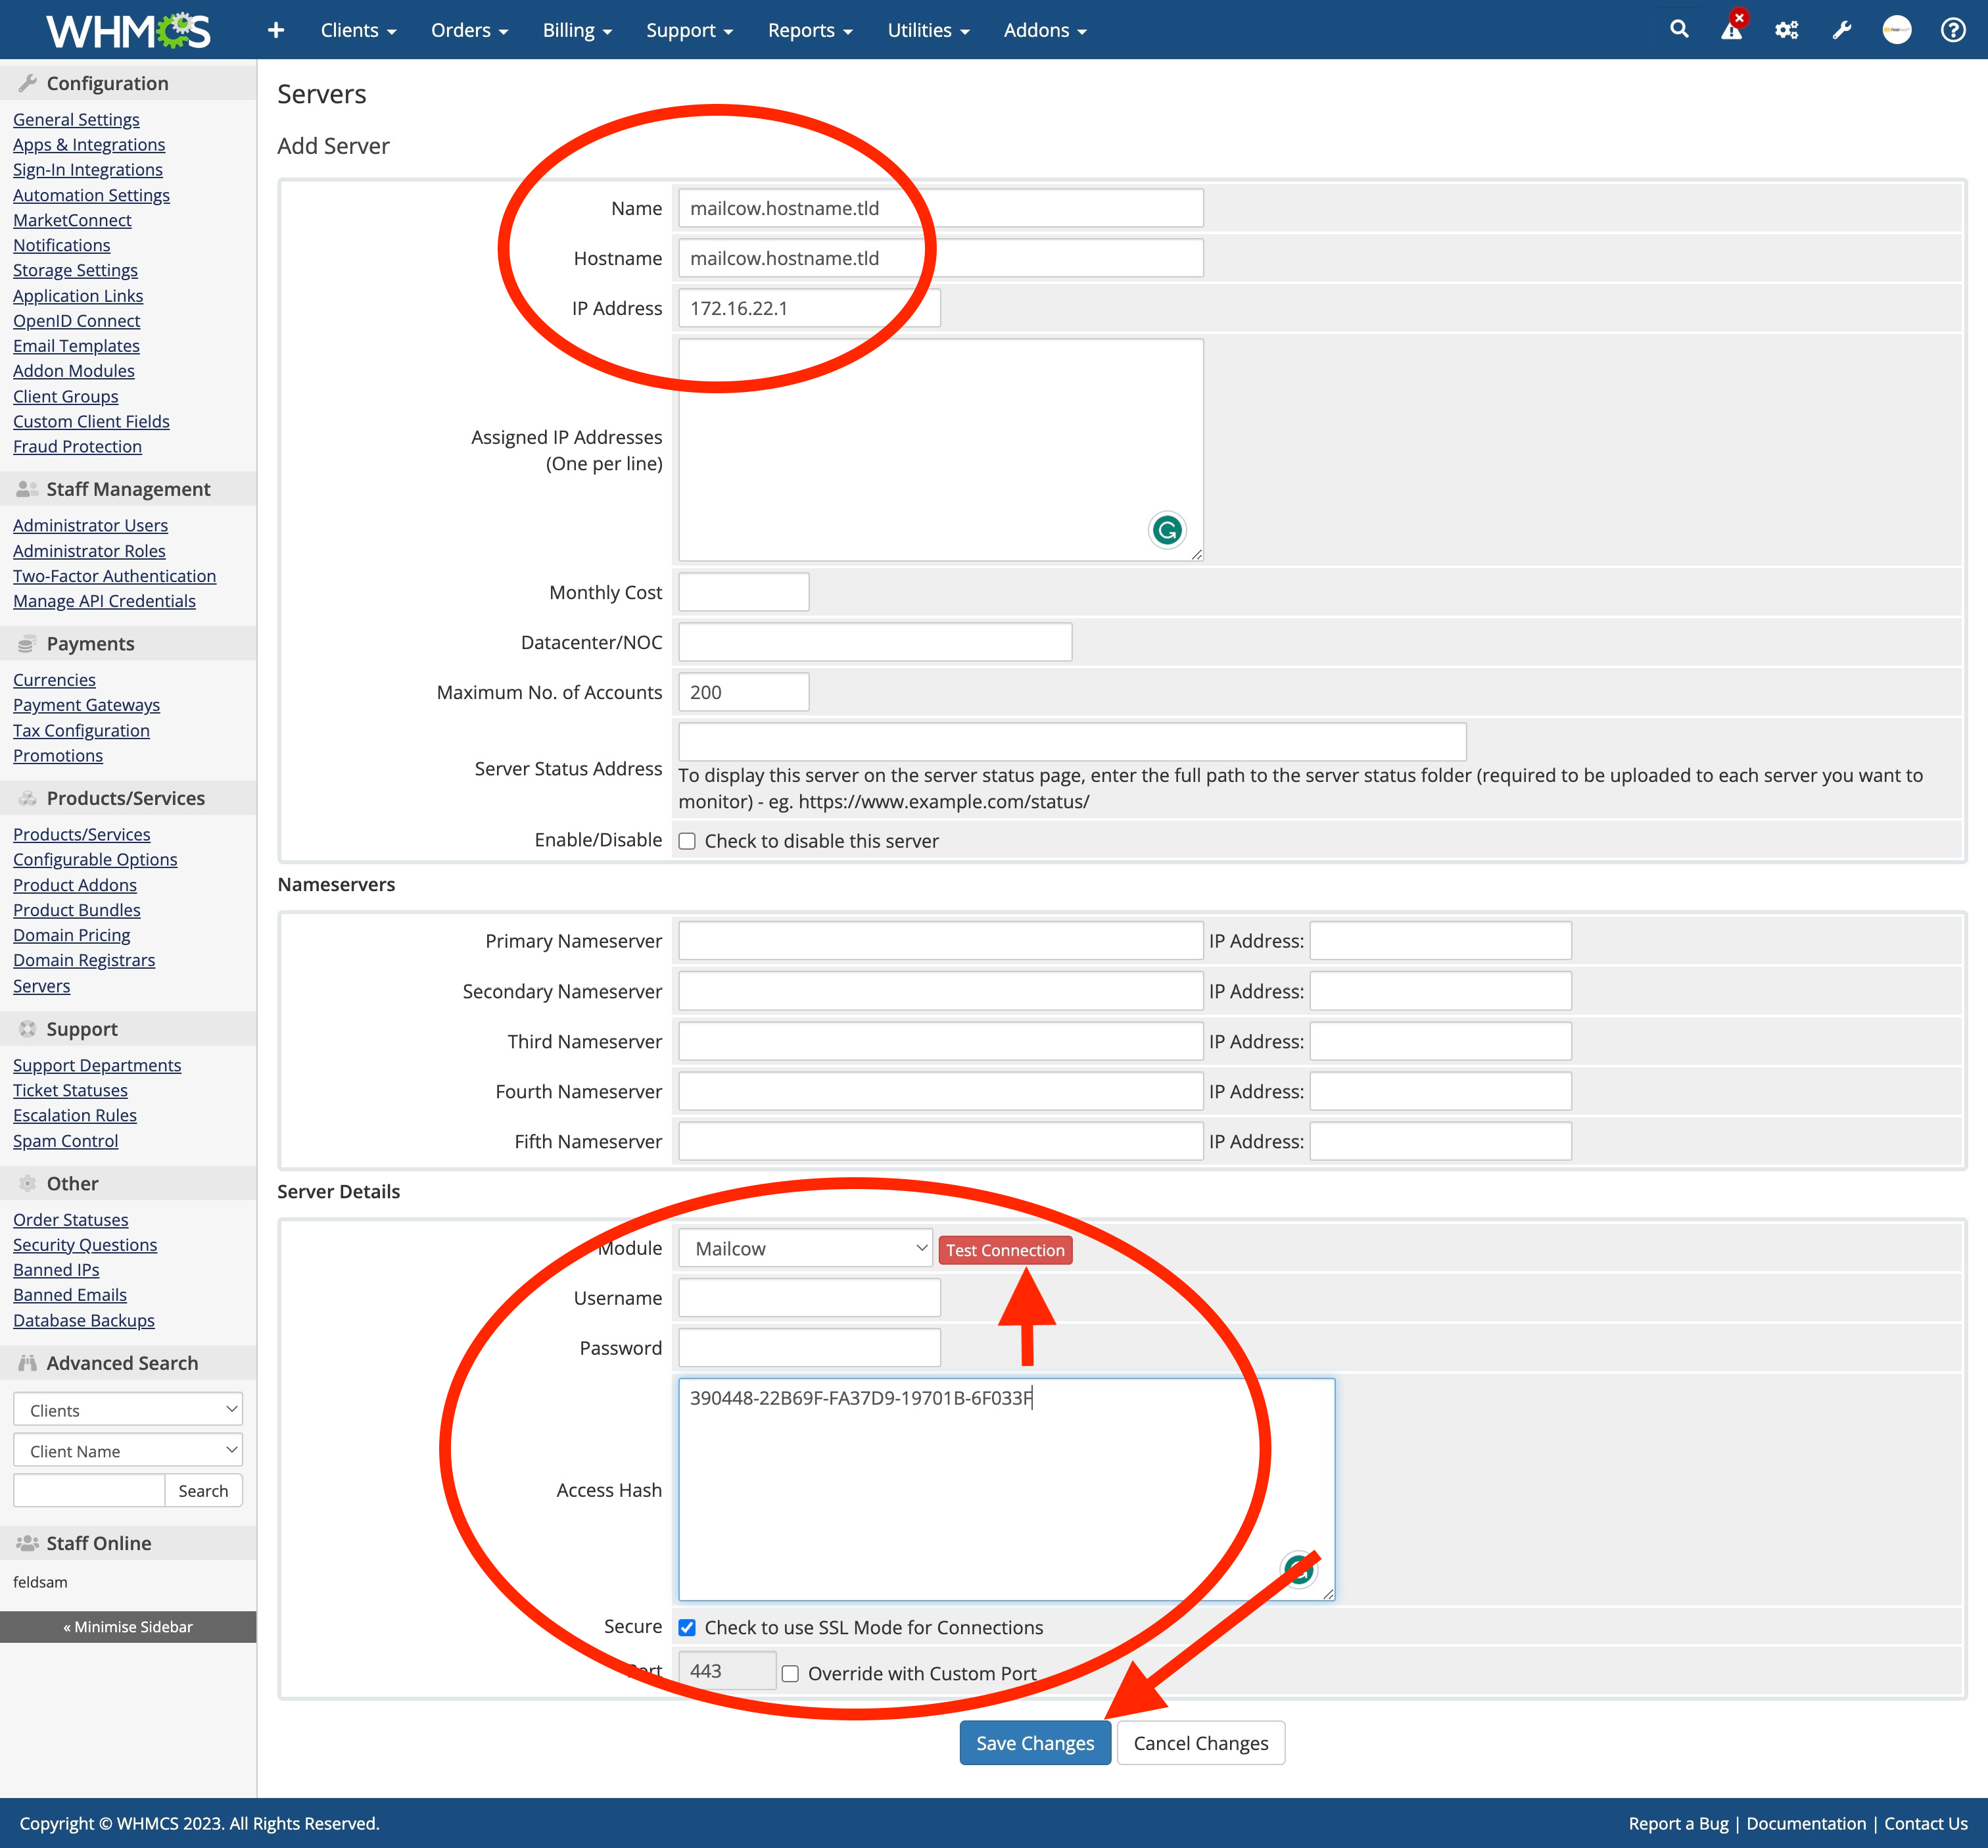Open the automation gears icon
Screen dimensions: 1988x1848
pyautogui.click(x=1786, y=30)
